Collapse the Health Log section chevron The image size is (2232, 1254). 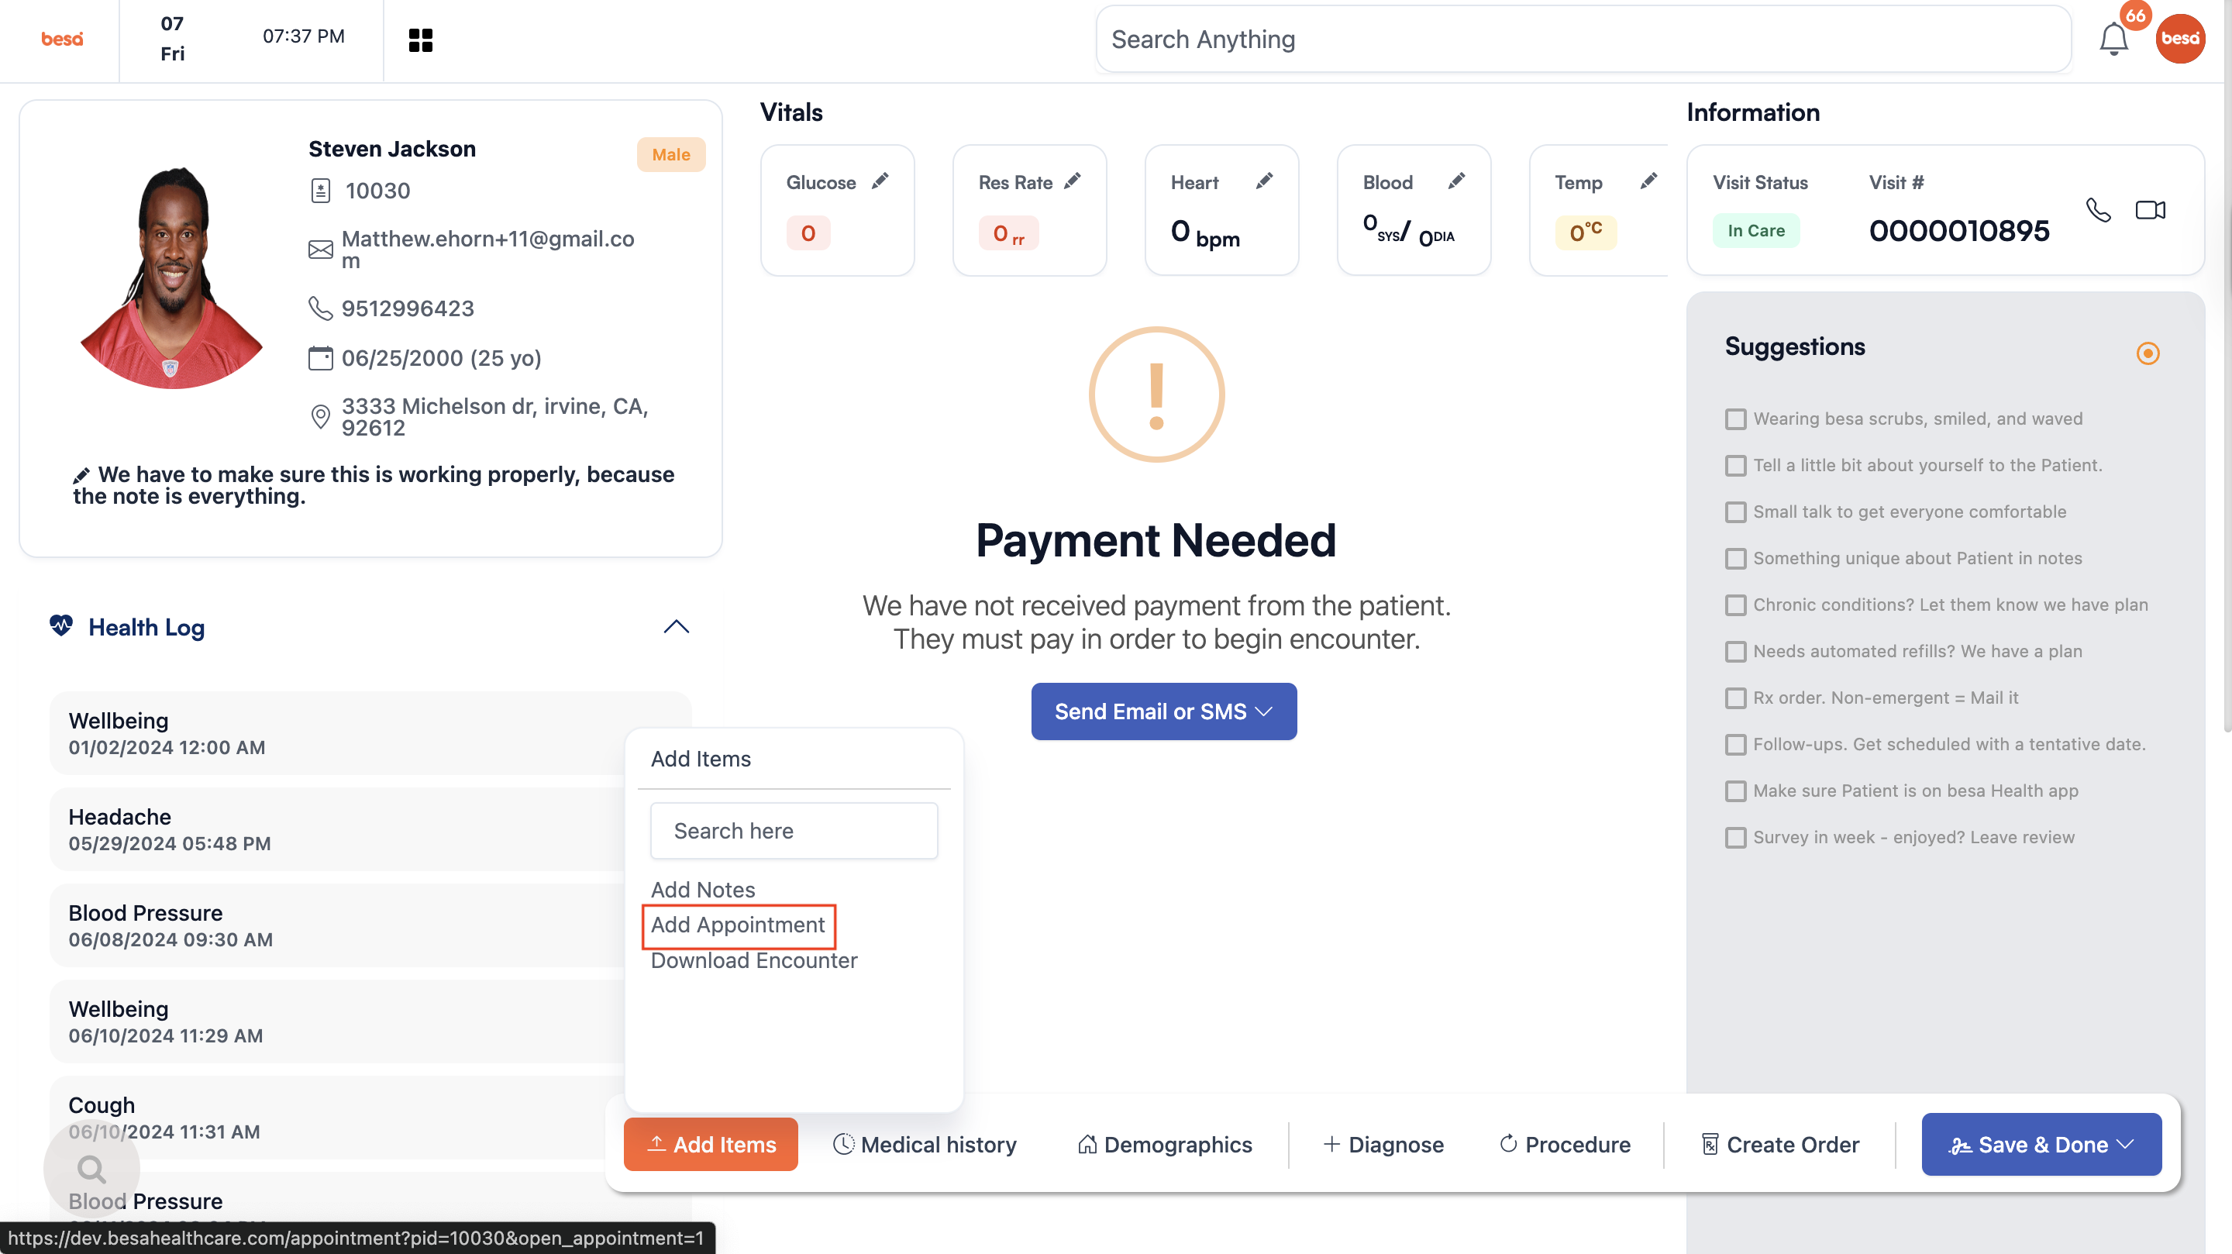tap(676, 626)
